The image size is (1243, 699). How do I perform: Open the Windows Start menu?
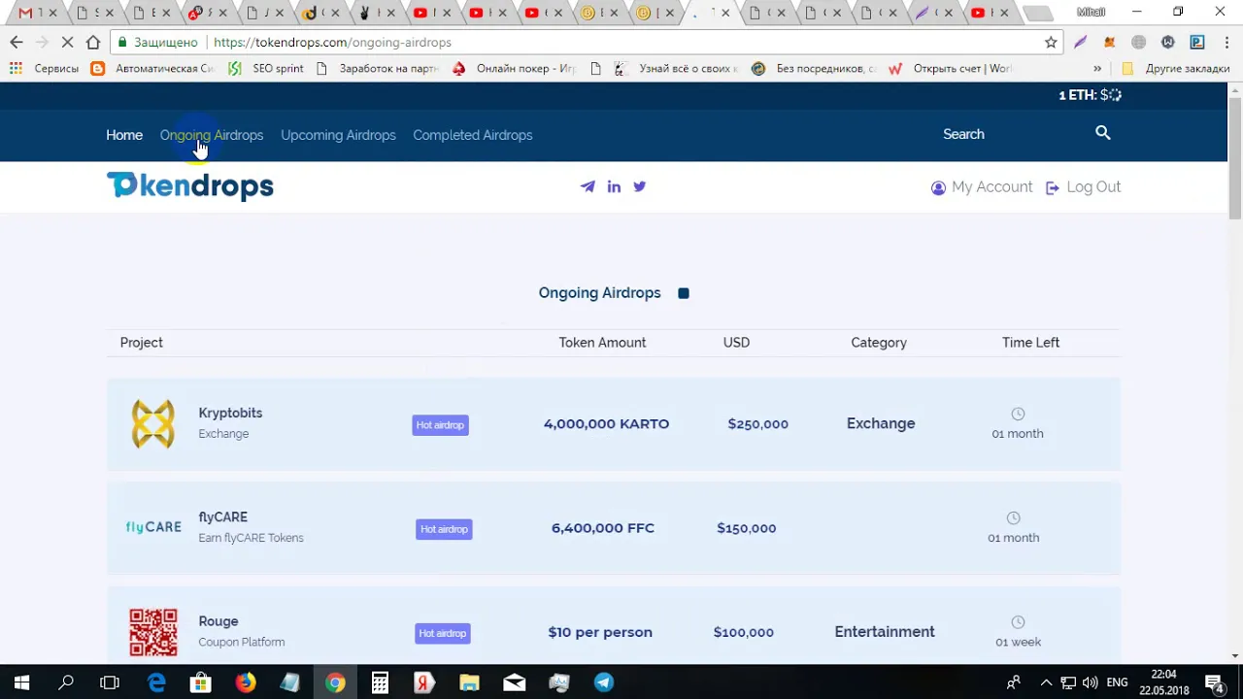click(21, 682)
